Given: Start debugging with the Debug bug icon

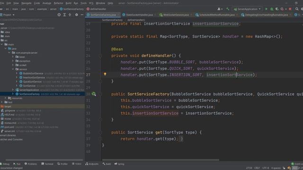Looking at the screenshot, I should point(272,9).
